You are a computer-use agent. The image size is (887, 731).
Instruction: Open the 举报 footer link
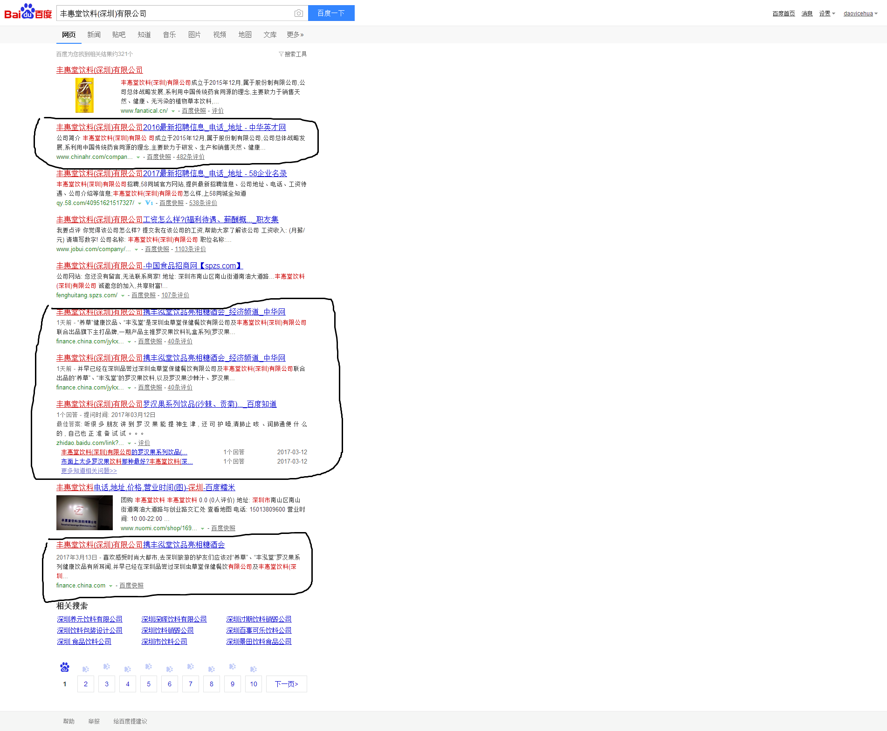(94, 721)
